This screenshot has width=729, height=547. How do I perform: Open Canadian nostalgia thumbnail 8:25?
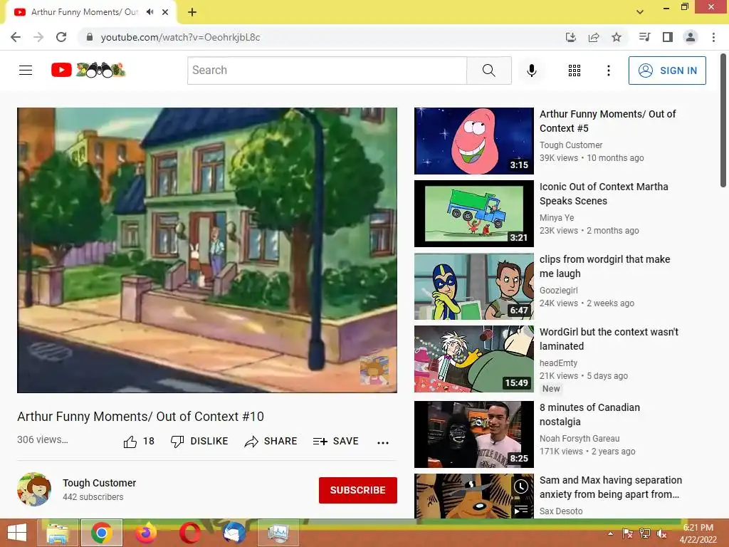pyautogui.click(x=473, y=434)
